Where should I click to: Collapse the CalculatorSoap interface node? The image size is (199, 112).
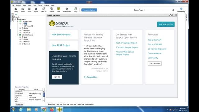[18, 21]
